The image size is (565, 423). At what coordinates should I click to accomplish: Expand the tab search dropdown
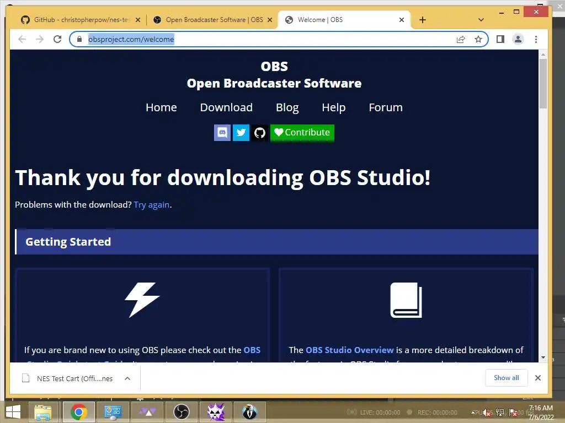(x=481, y=20)
